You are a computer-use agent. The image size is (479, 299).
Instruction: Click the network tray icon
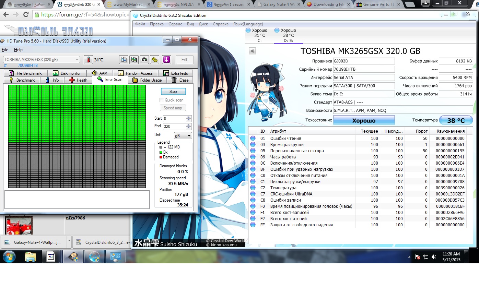pos(426,257)
